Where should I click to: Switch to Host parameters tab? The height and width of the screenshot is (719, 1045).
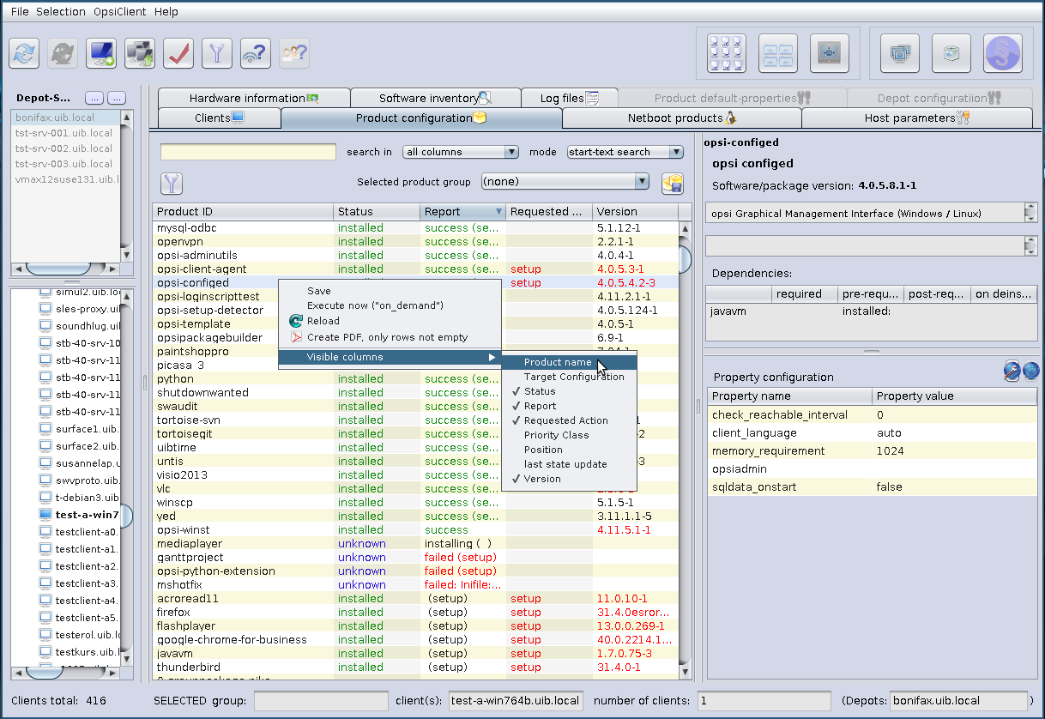coord(917,118)
